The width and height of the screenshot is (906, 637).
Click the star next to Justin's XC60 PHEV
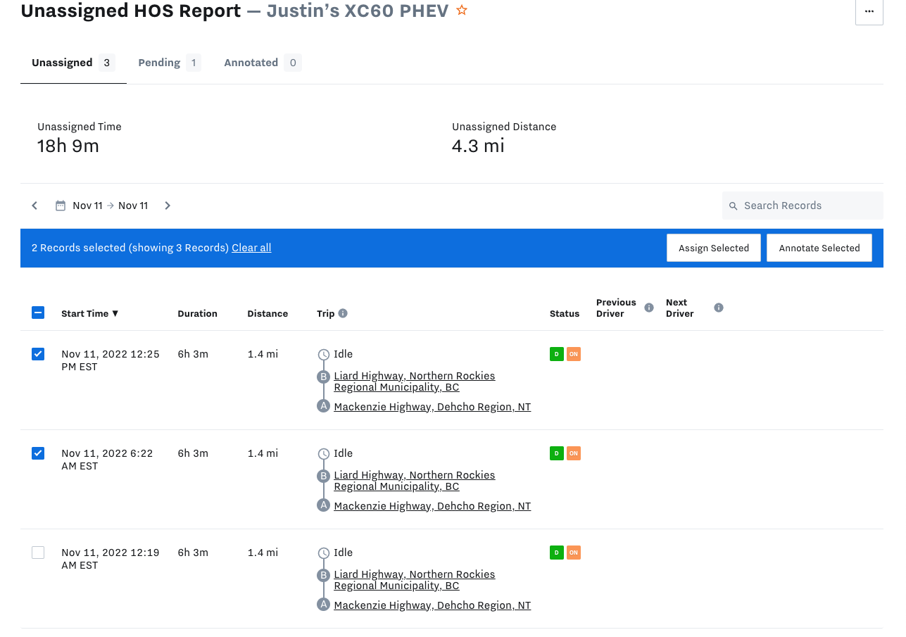463,11
